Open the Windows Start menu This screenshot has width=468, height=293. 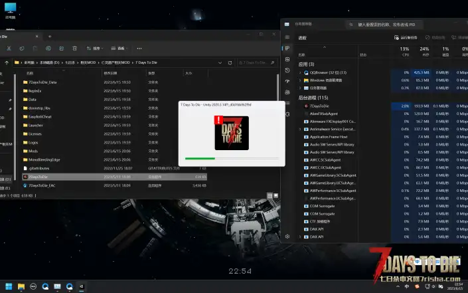click(9, 286)
